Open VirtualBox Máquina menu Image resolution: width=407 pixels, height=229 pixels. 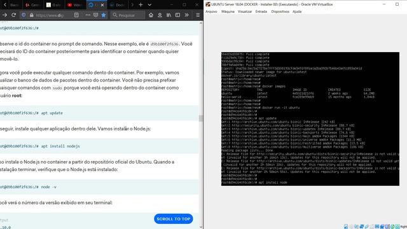[228, 11]
